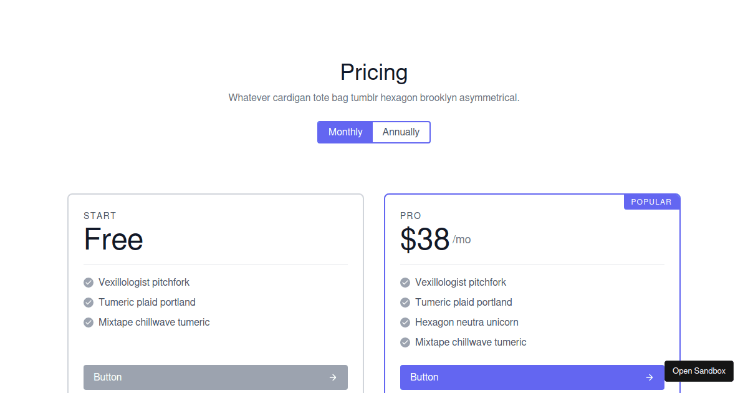Click the checkmark icon beside Mixtape chillwave tumeric in Free plan
The image size is (748, 393).
tap(88, 322)
